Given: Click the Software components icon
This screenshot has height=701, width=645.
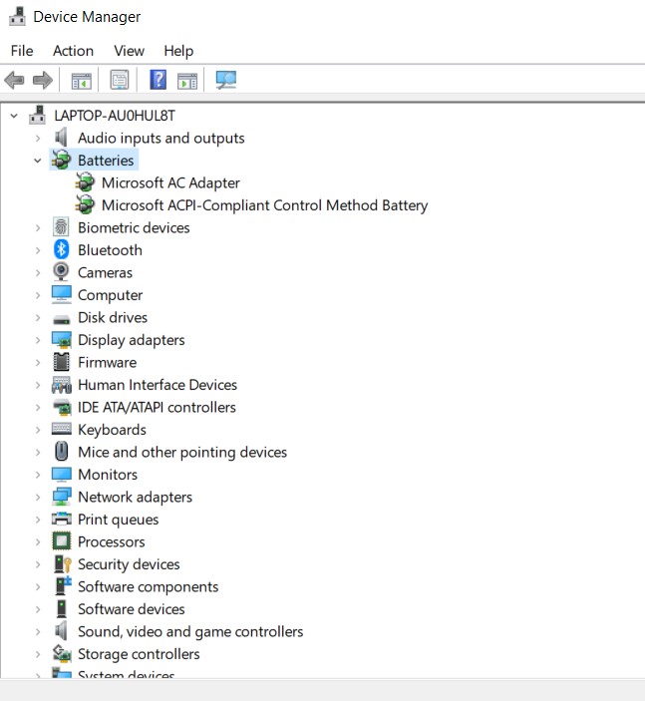Looking at the screenshot, I should point(63,586).
